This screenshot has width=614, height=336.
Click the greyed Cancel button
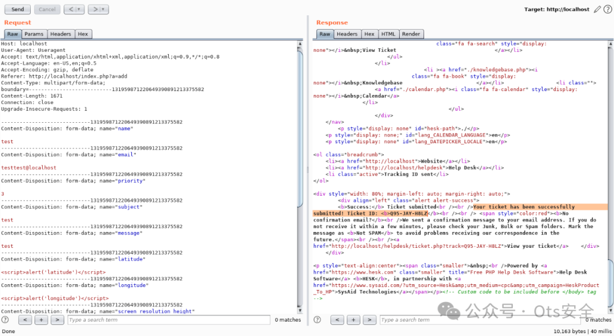pos(47,9)
